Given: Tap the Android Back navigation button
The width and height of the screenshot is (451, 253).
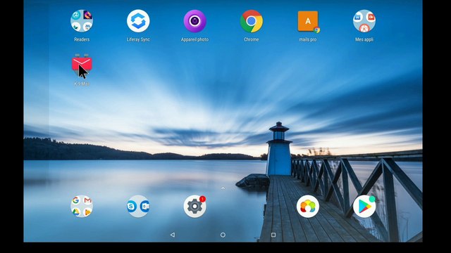Looking at the screenshot, I should pos(173,235).
